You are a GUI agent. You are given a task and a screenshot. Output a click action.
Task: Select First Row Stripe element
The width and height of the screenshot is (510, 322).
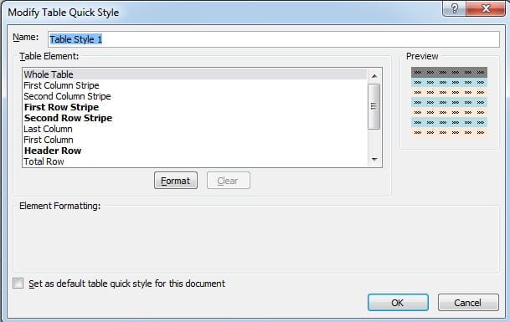195,107
